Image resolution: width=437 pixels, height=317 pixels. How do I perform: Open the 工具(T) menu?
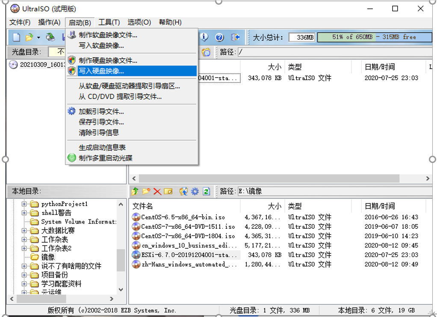(109, 22)
